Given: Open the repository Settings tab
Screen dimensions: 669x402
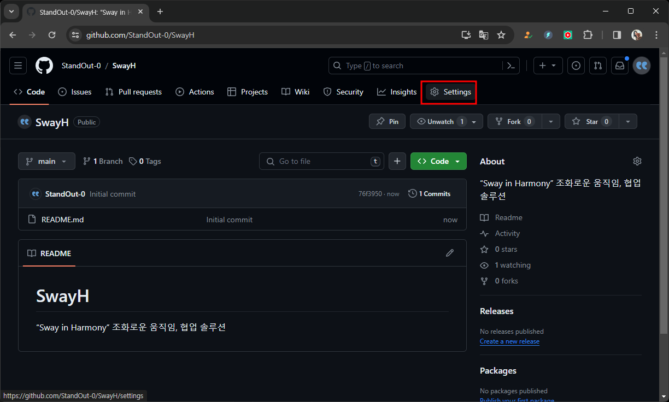Looking at the screenshot, I should click(451, 92).
